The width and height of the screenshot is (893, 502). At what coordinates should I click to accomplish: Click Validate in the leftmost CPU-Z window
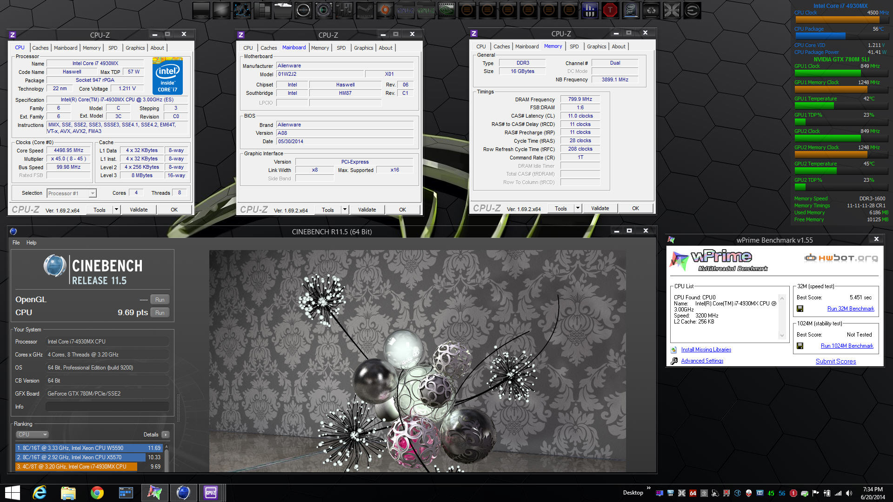(x=139, y=210)
